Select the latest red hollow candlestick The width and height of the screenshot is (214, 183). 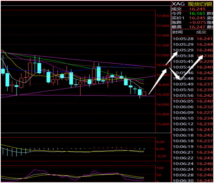pos(144,94)
